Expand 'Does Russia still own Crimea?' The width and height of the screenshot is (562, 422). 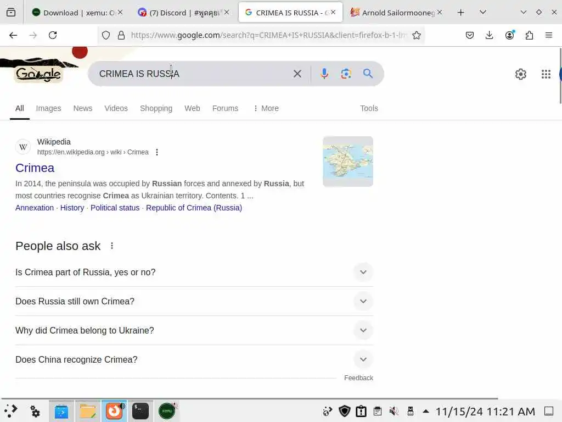194,302
